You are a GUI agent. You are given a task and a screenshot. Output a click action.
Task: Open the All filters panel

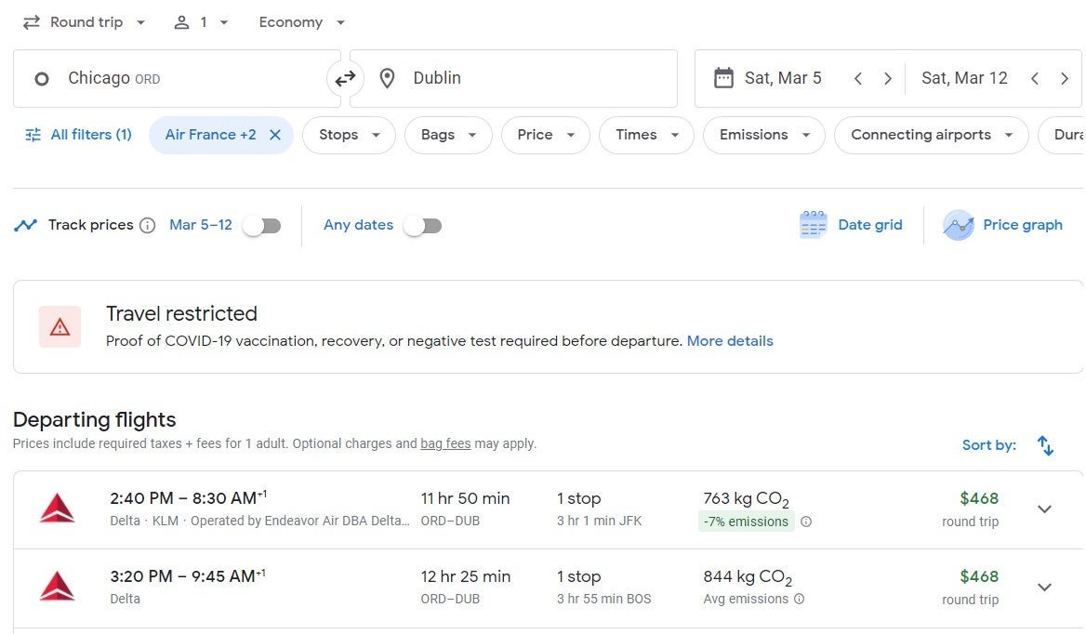[x=78, y=135]
